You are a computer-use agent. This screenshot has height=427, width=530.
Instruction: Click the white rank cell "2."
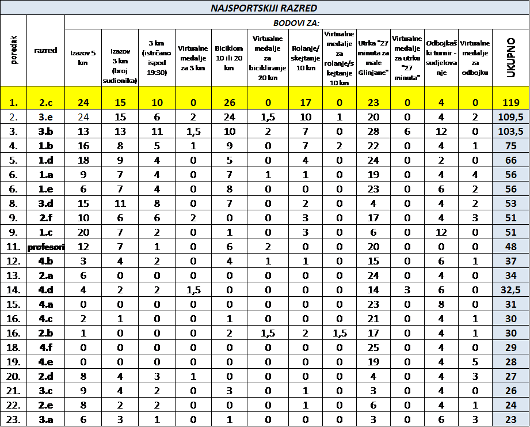tap(15, 116)
